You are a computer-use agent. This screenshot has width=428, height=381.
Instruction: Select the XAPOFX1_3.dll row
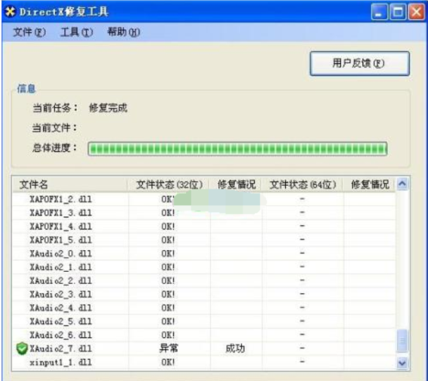[203, 213]
